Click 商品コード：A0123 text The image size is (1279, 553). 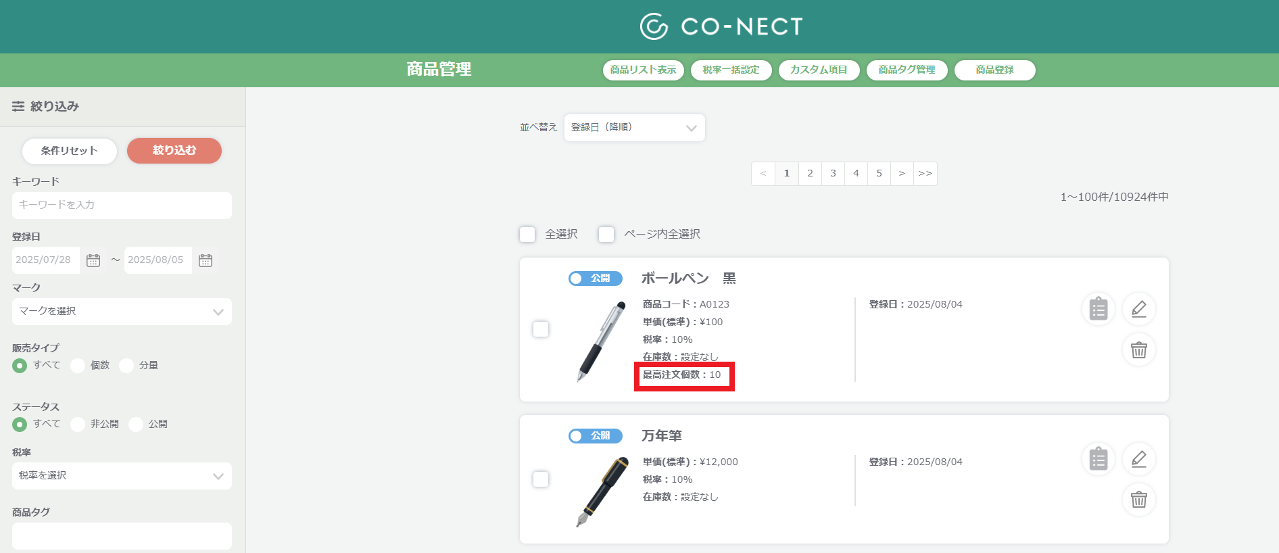686,304
